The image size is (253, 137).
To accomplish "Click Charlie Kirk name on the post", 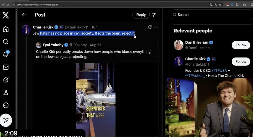I will pos(43,27).
